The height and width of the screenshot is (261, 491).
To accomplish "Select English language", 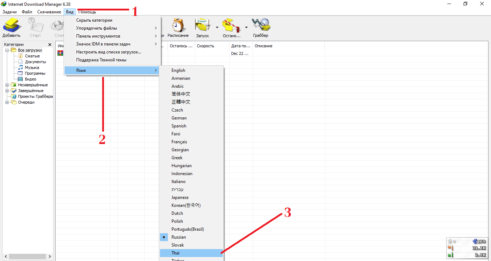I will 192,70.
